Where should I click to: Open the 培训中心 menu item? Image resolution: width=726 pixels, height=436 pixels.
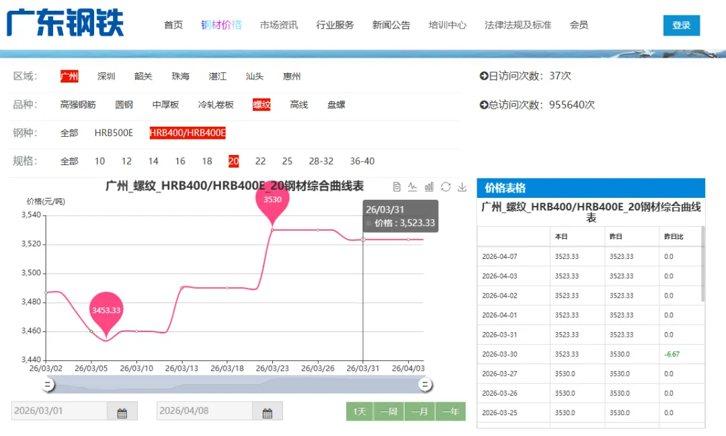point(448,25)
